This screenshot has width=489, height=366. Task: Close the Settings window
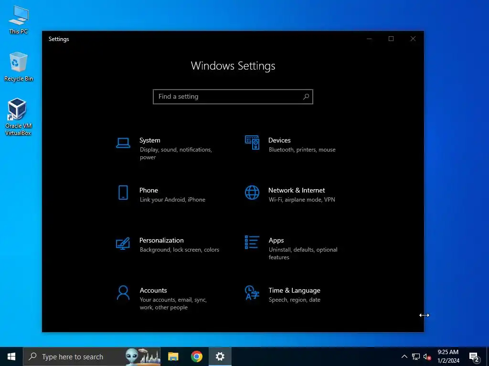point(413,39)
